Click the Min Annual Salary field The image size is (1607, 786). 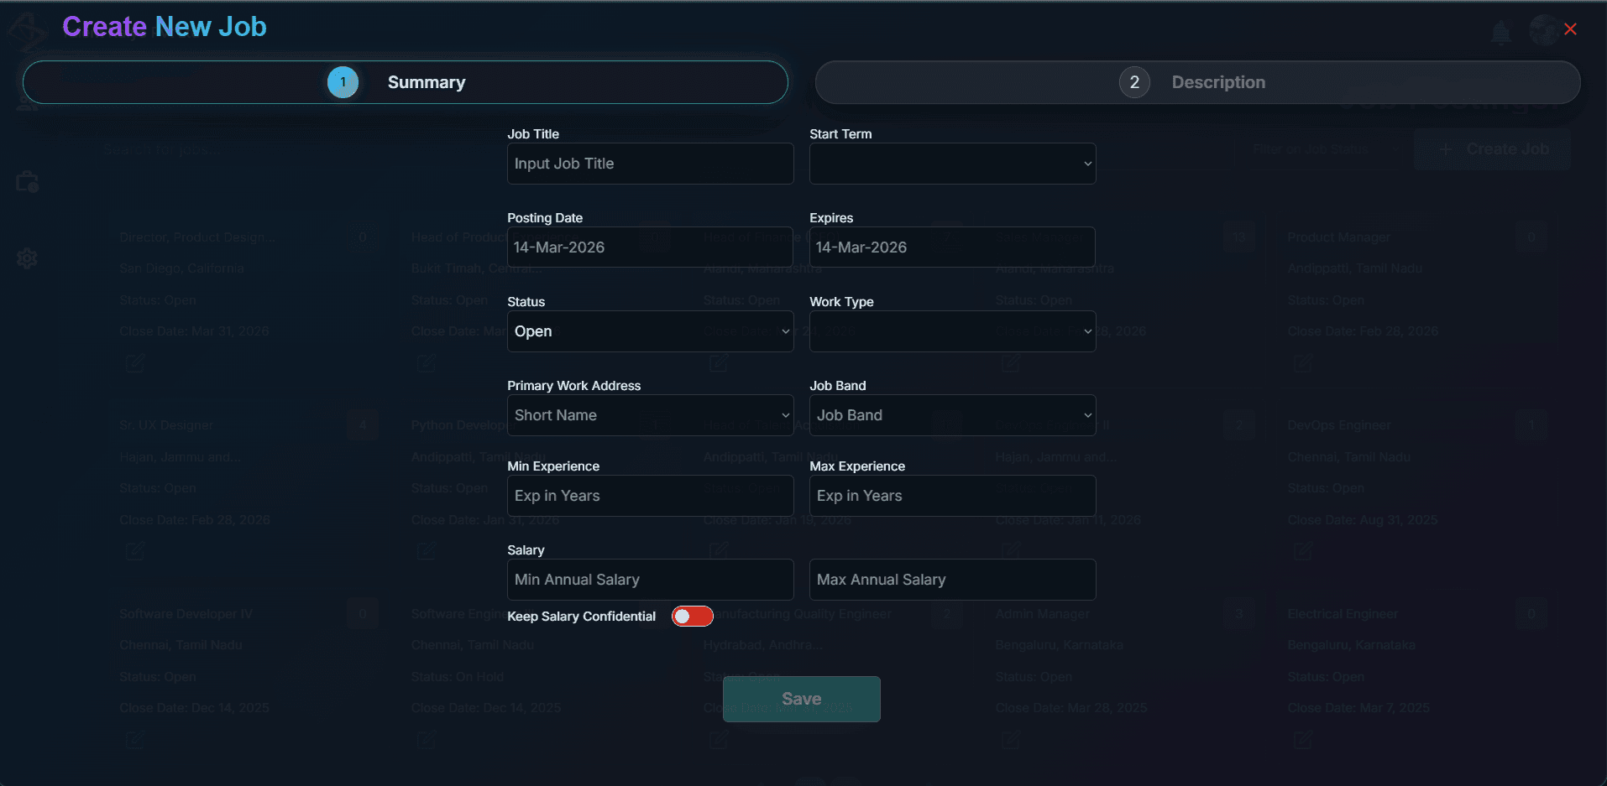point(650,579)
